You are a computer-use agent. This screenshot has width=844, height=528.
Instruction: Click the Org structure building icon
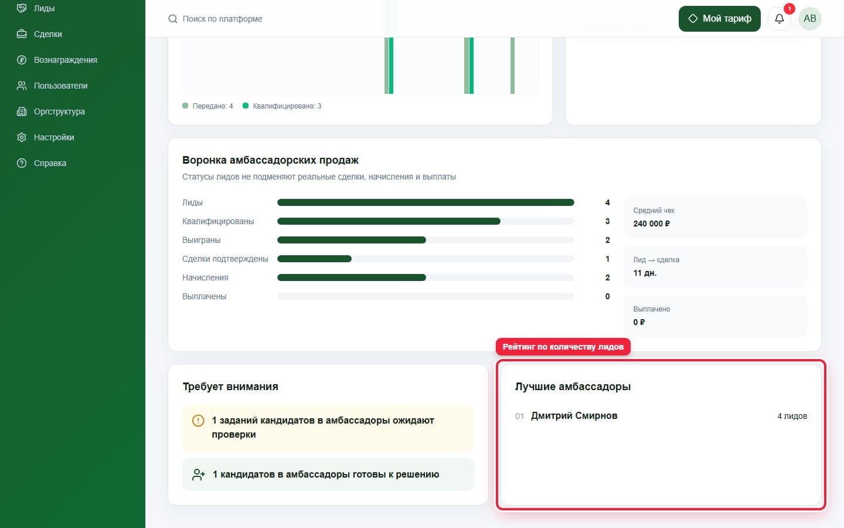click(22, 111)
